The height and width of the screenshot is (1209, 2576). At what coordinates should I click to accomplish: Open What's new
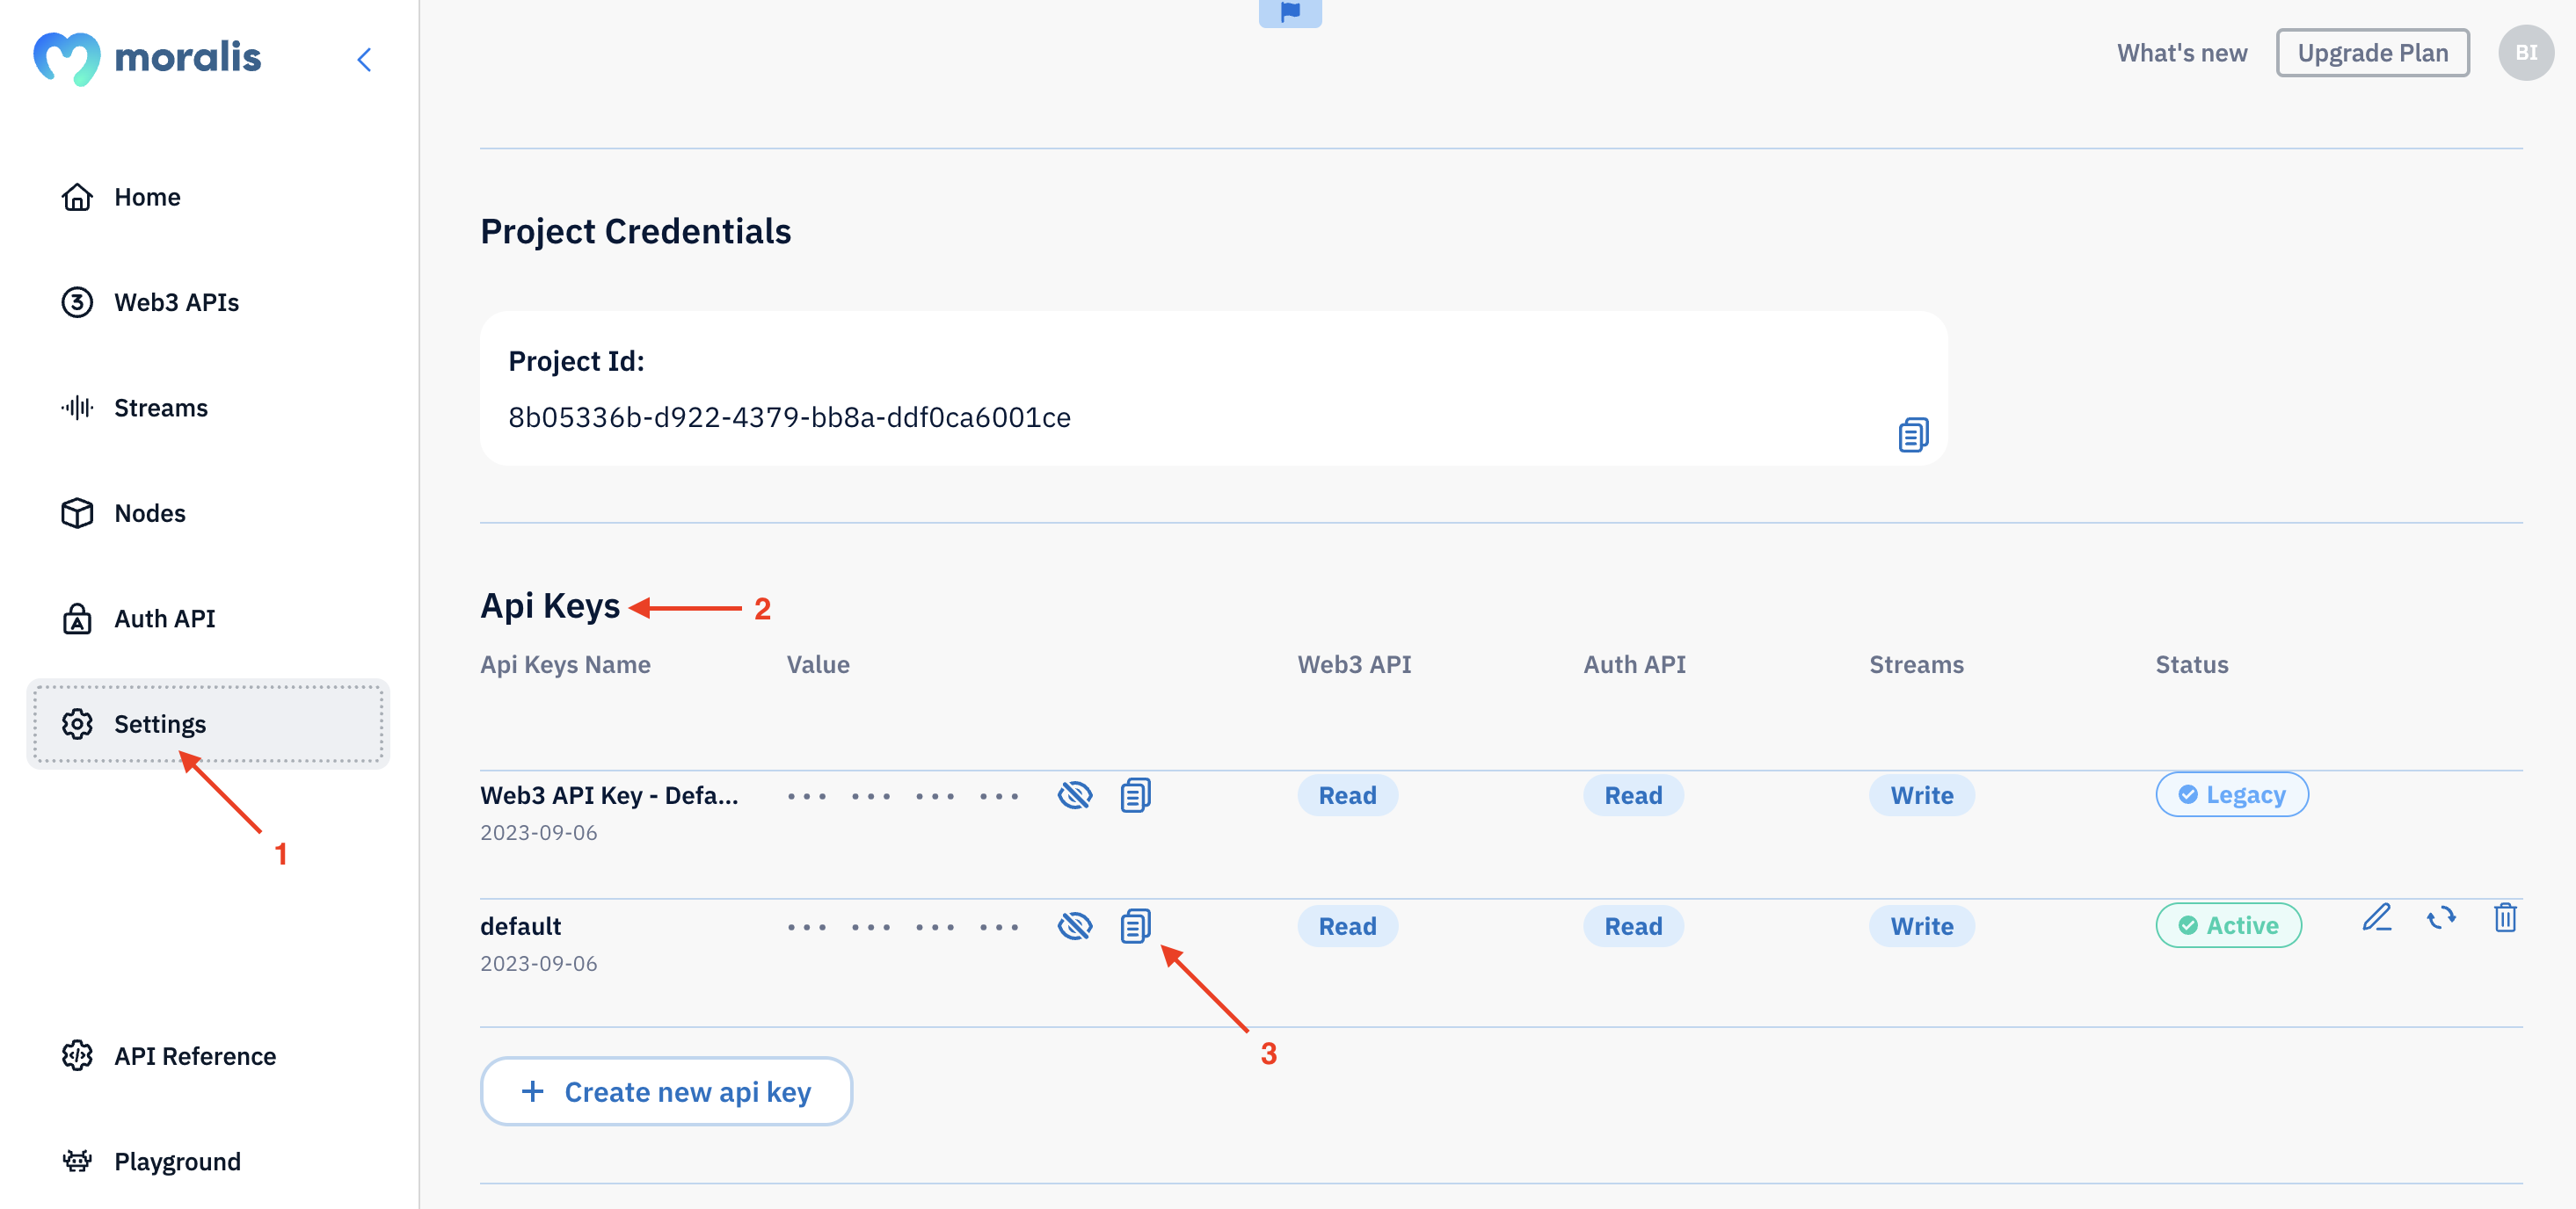point(2182,53)
